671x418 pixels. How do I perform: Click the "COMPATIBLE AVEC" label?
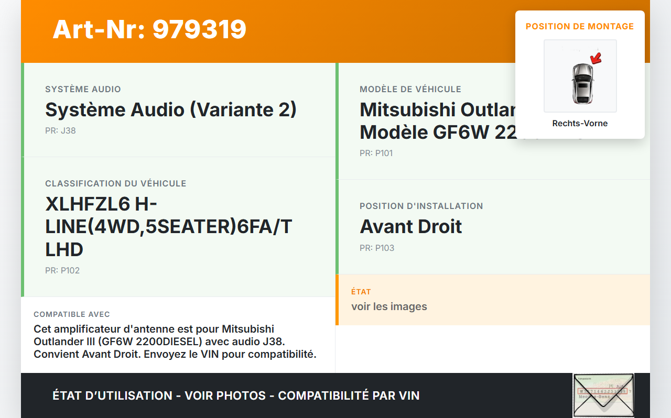[72, 314]
